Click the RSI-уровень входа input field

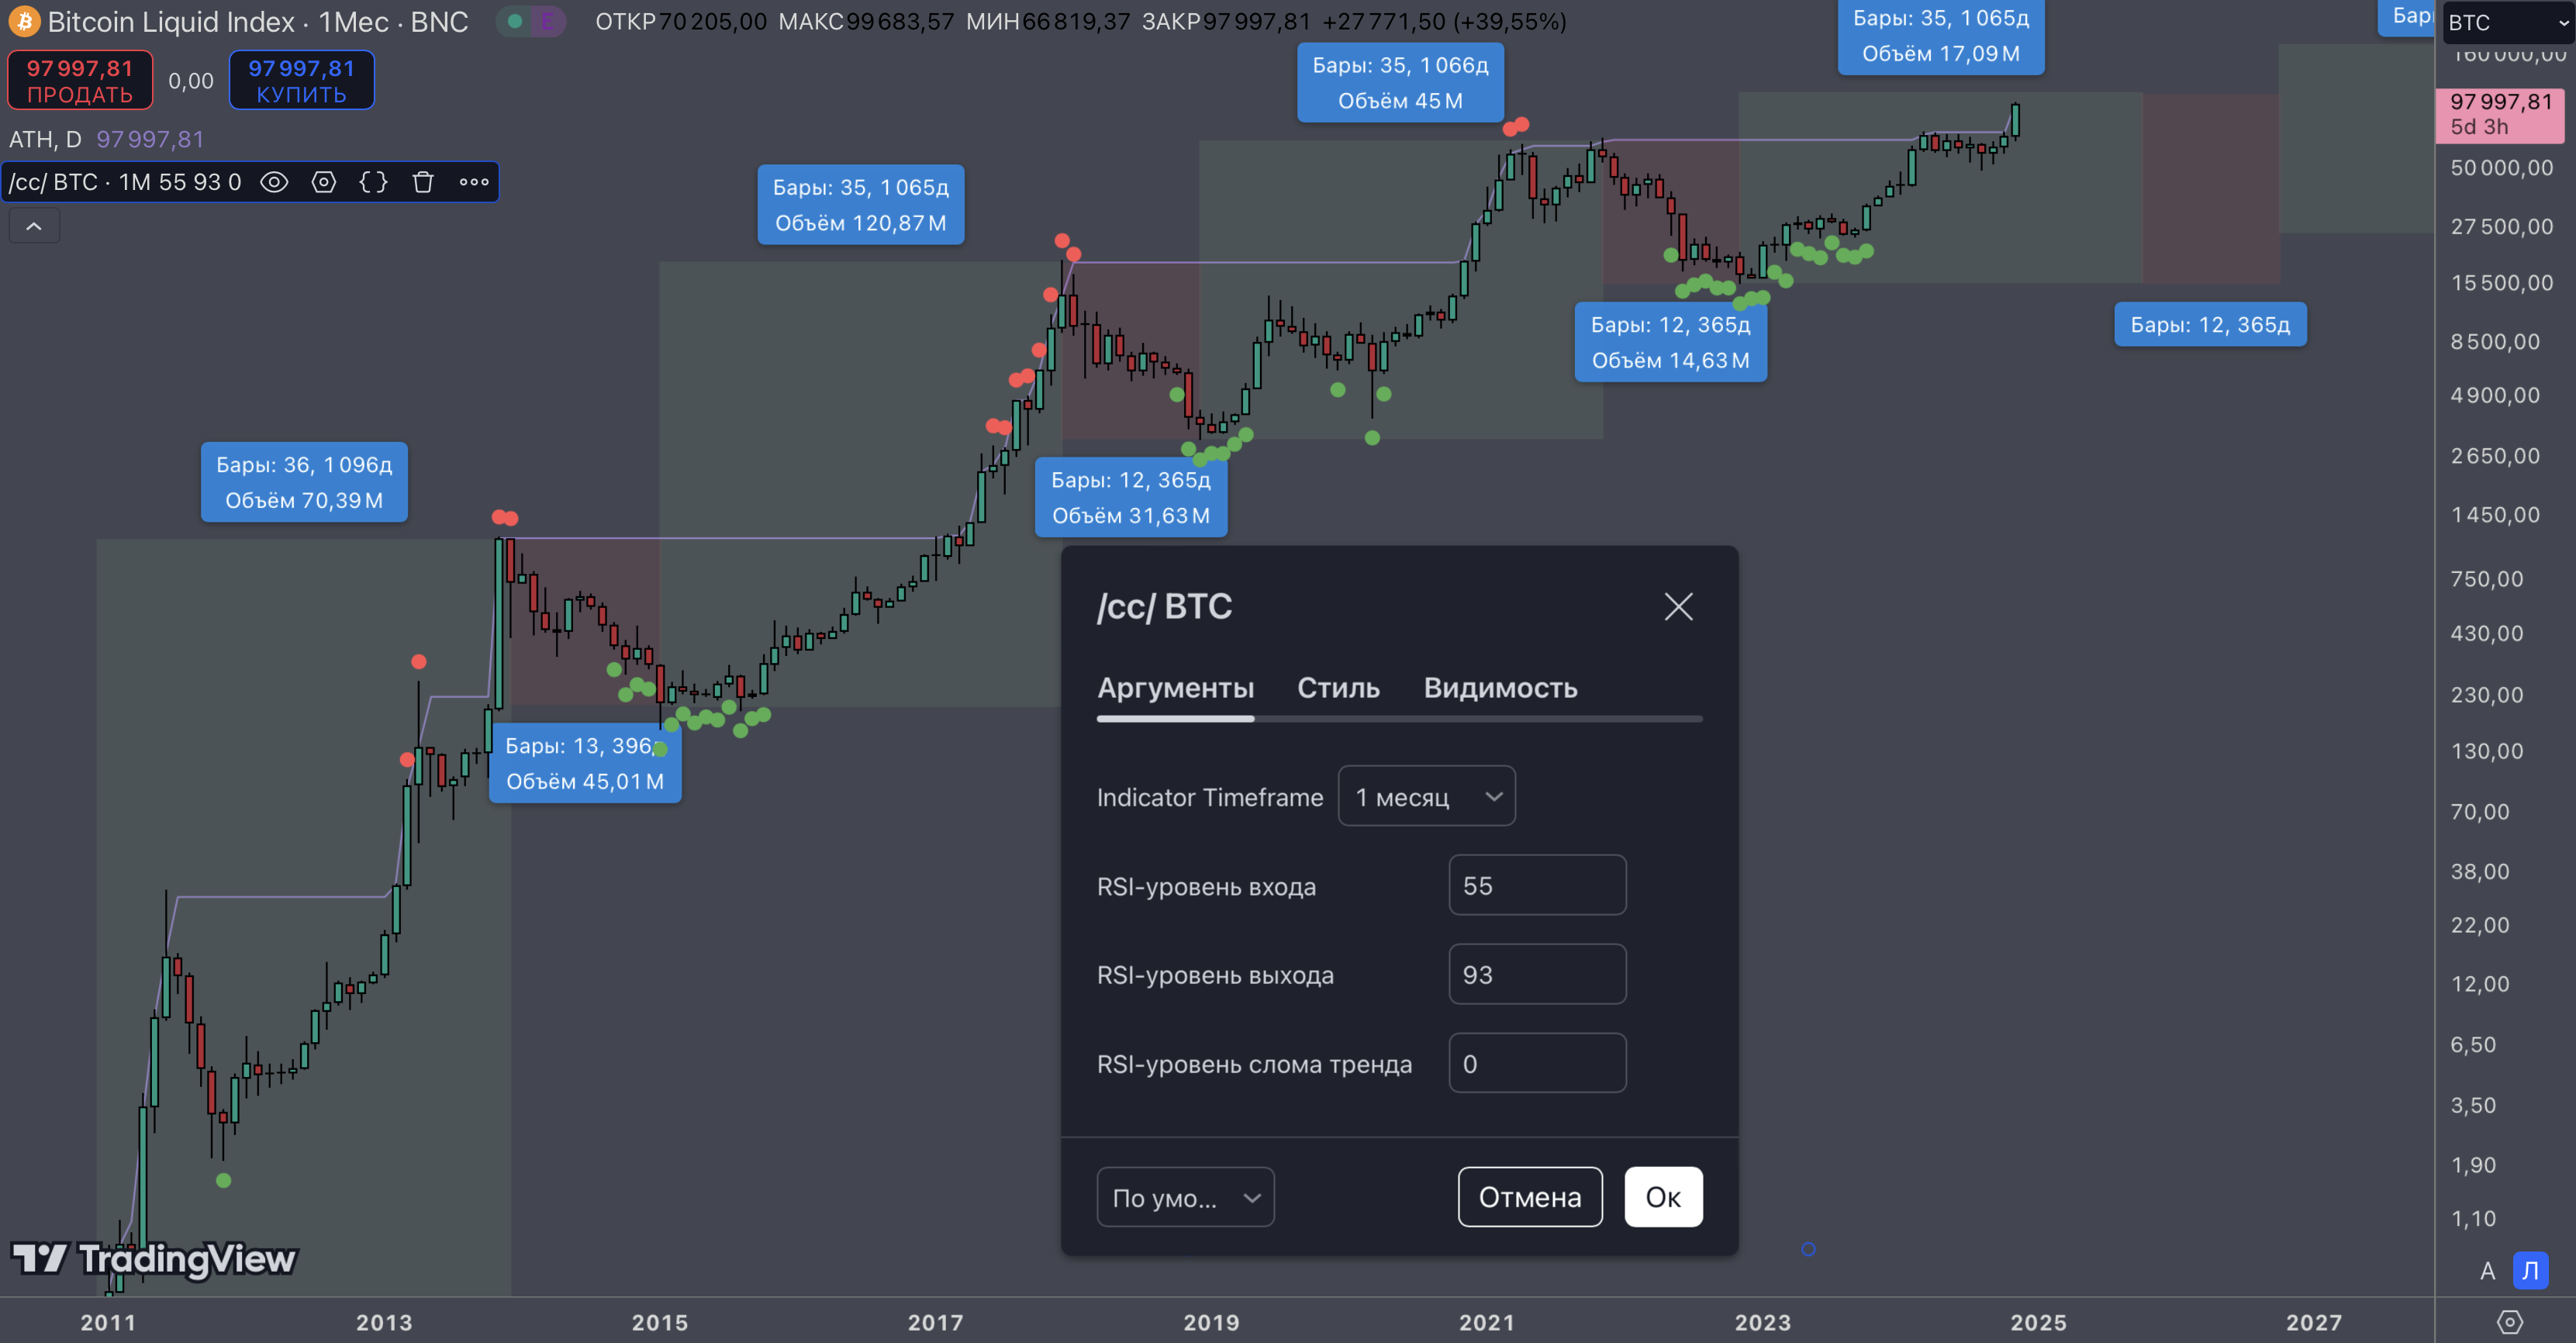click(x=1537, y=885)
